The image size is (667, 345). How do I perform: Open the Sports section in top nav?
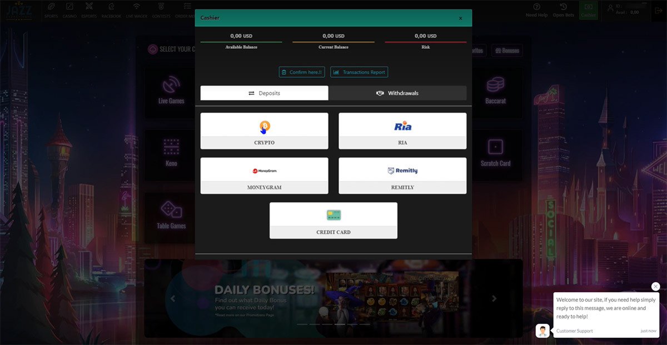click(51, 10)
